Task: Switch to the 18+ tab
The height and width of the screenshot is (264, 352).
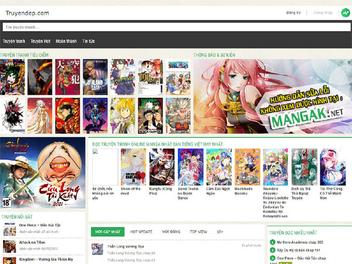Action: click(x=220, y=232)
